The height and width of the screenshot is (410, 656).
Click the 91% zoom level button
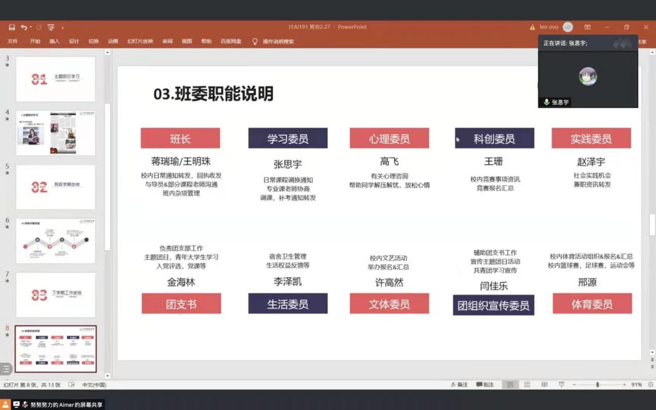pos(636,385)
